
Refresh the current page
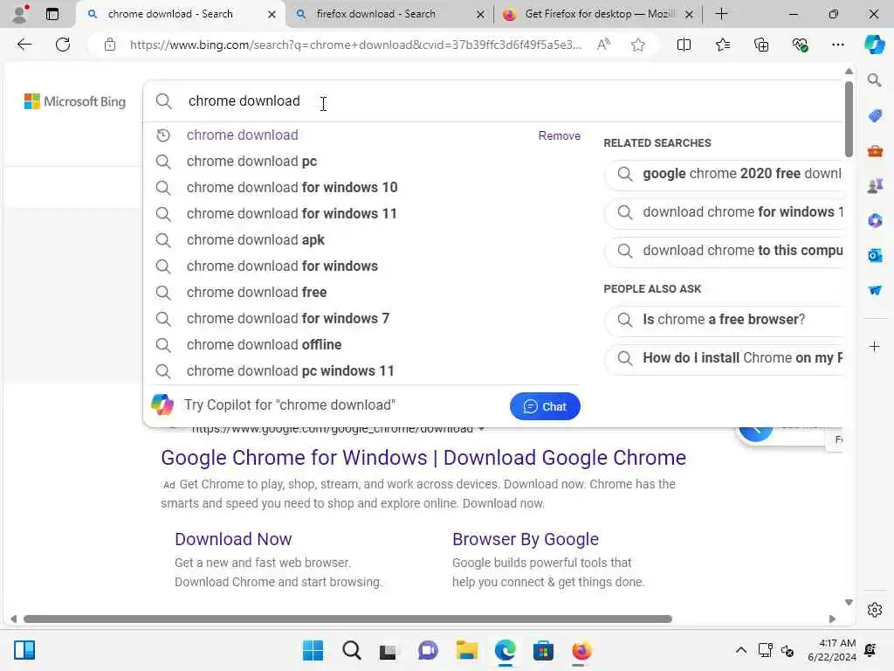coord(63,45)
